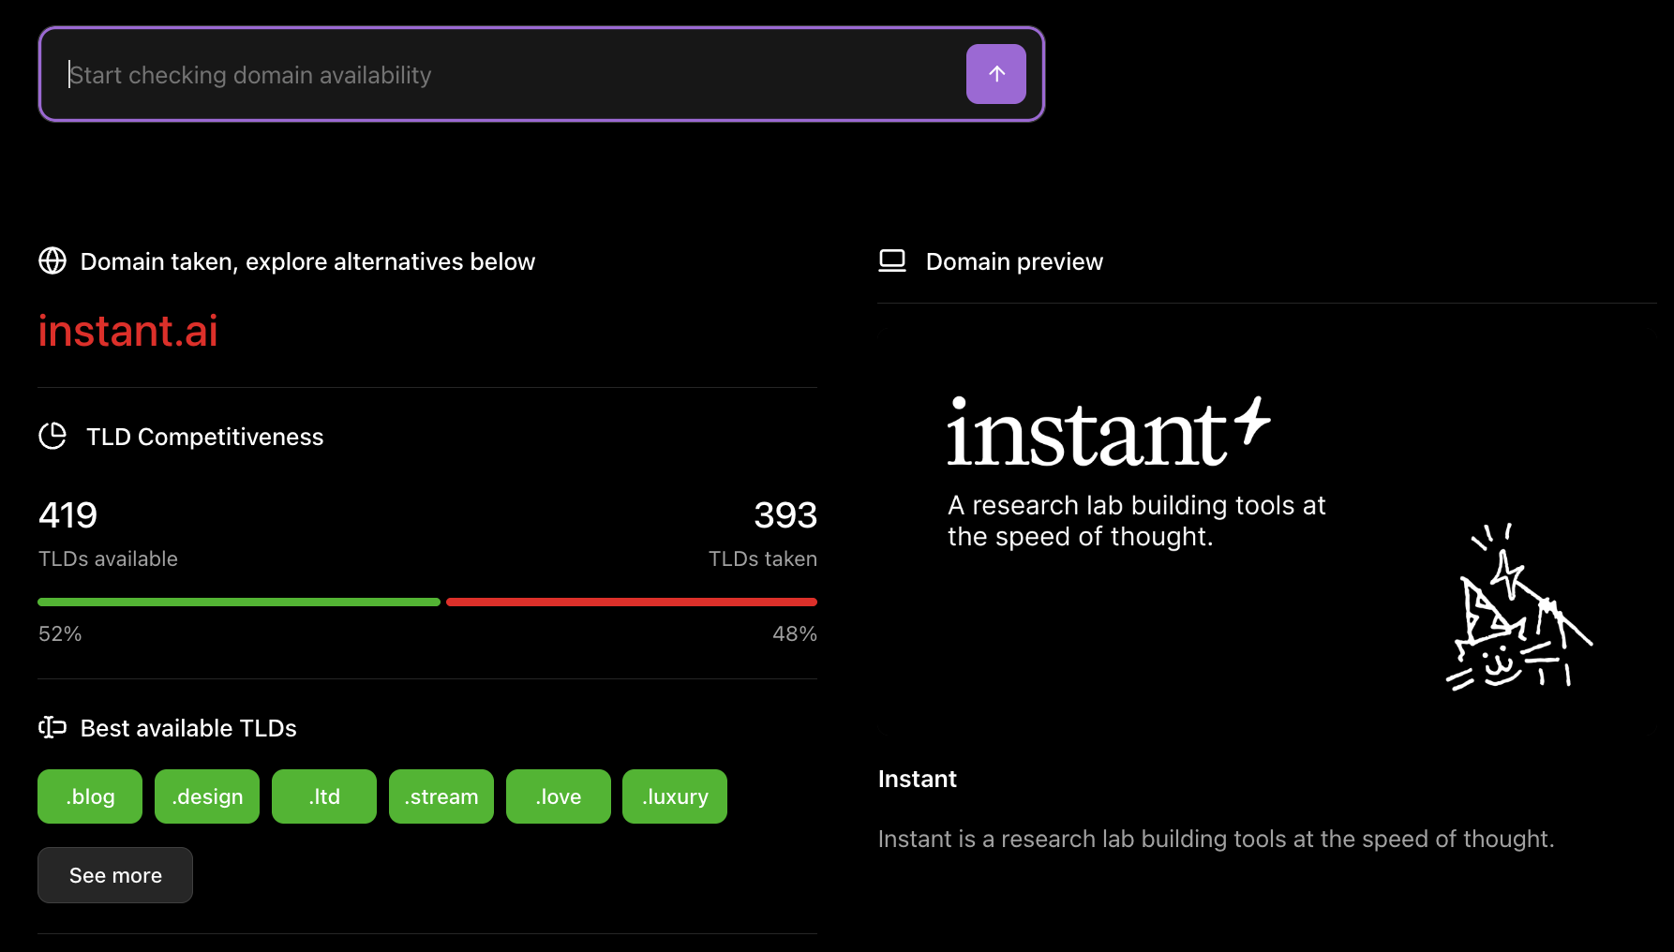The image size is (1674, 952).
Task: Click the green TLDs available progress bar
Action: (238, 602)
